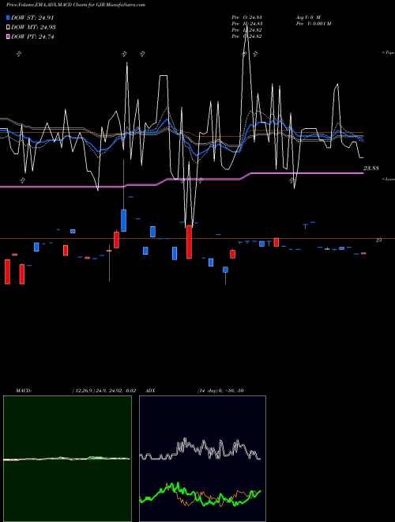This screenshot has height=522, width=395.
Task: Click the ADX (14 day) values label
Action: (x=220, y=391)
